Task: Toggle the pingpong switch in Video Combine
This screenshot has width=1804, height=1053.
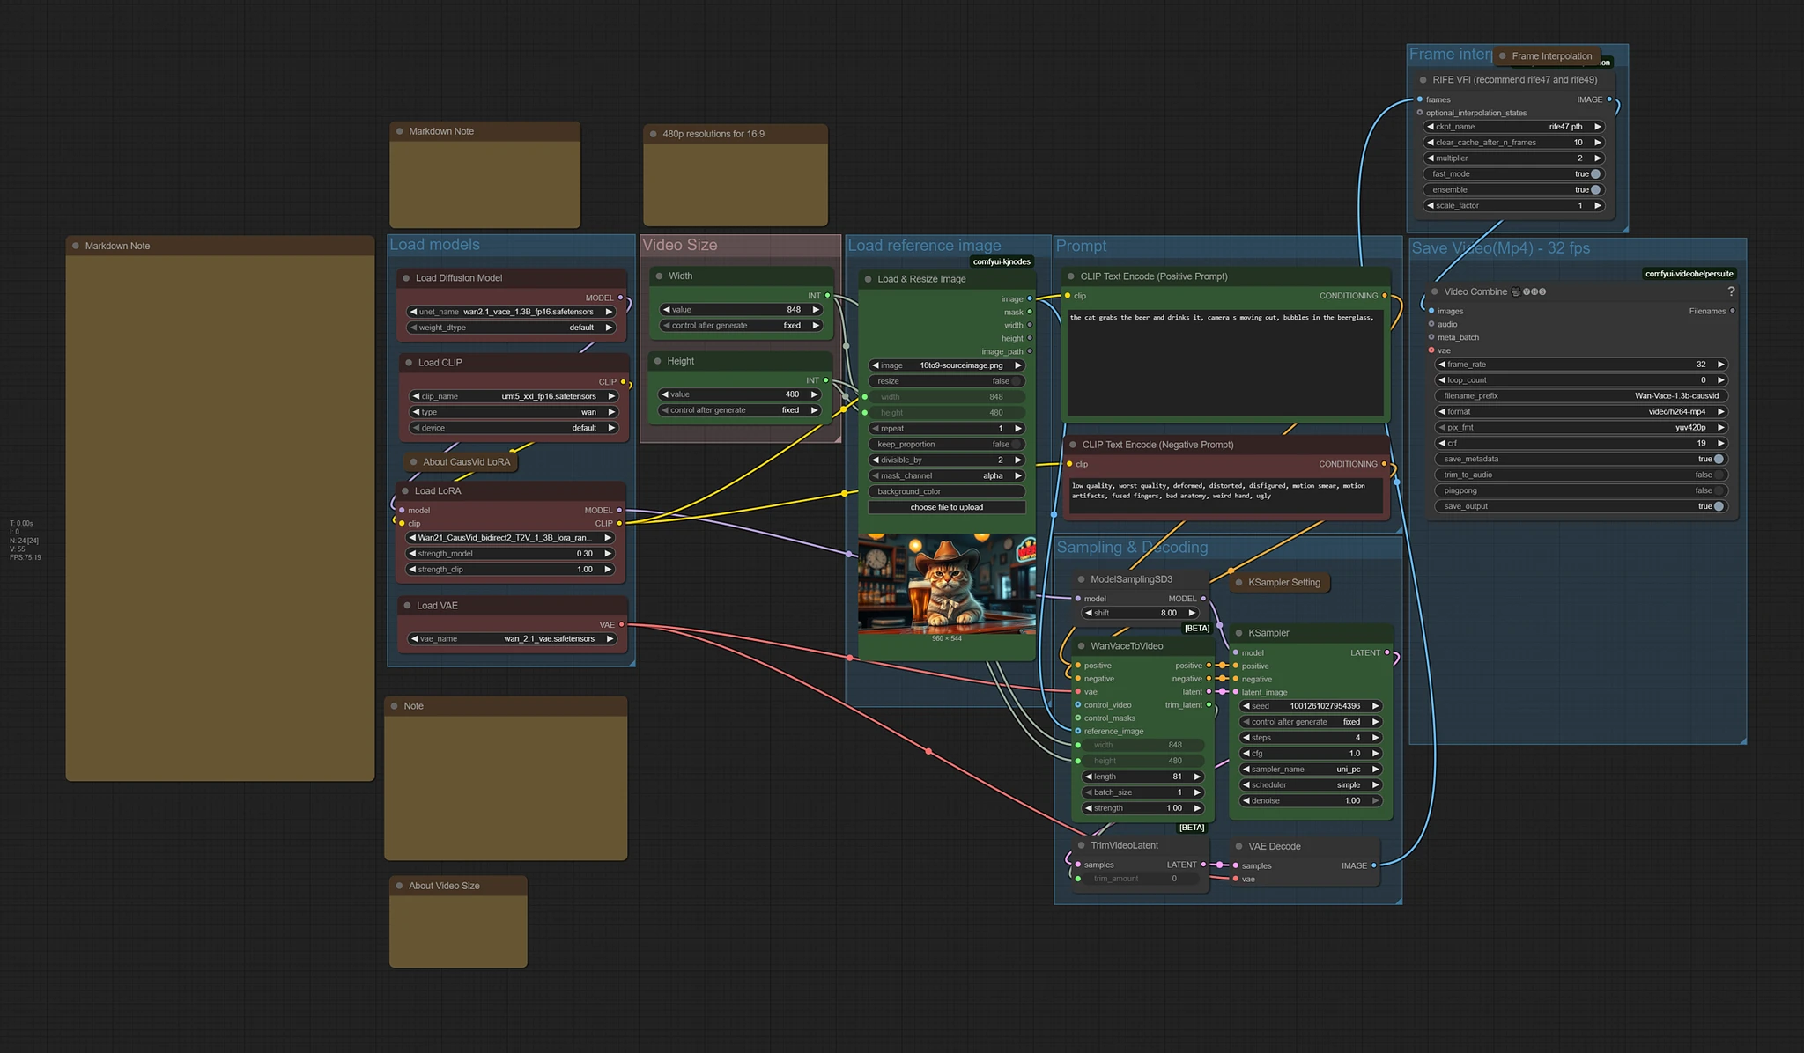Action: point(1718,490)
